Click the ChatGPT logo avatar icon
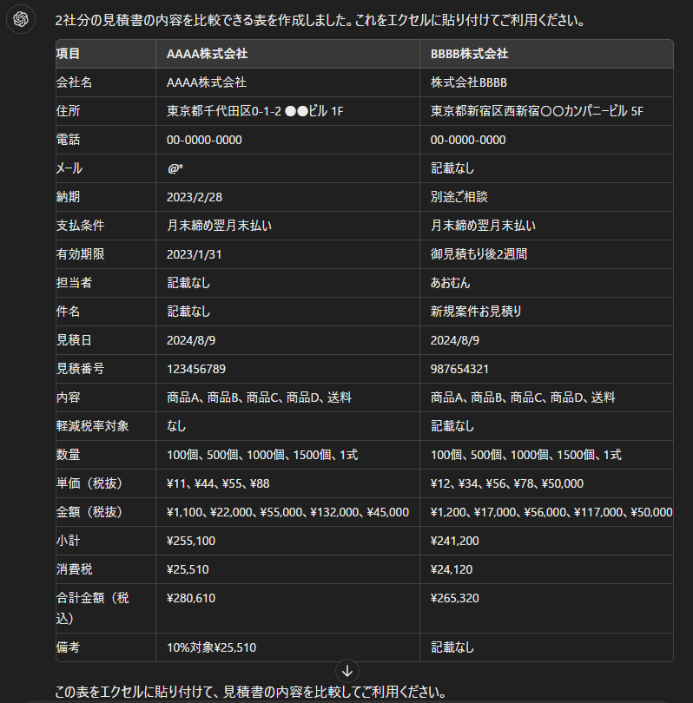This screenshot has width=693, height=703. point(21,19)
